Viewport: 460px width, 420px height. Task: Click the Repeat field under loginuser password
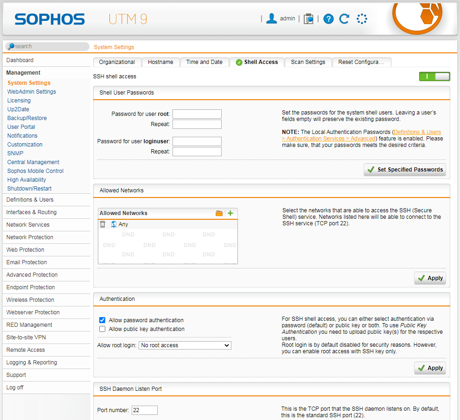tap(197, 151)
